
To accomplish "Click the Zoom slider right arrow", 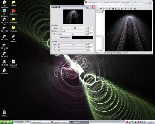I will point(86,44).
